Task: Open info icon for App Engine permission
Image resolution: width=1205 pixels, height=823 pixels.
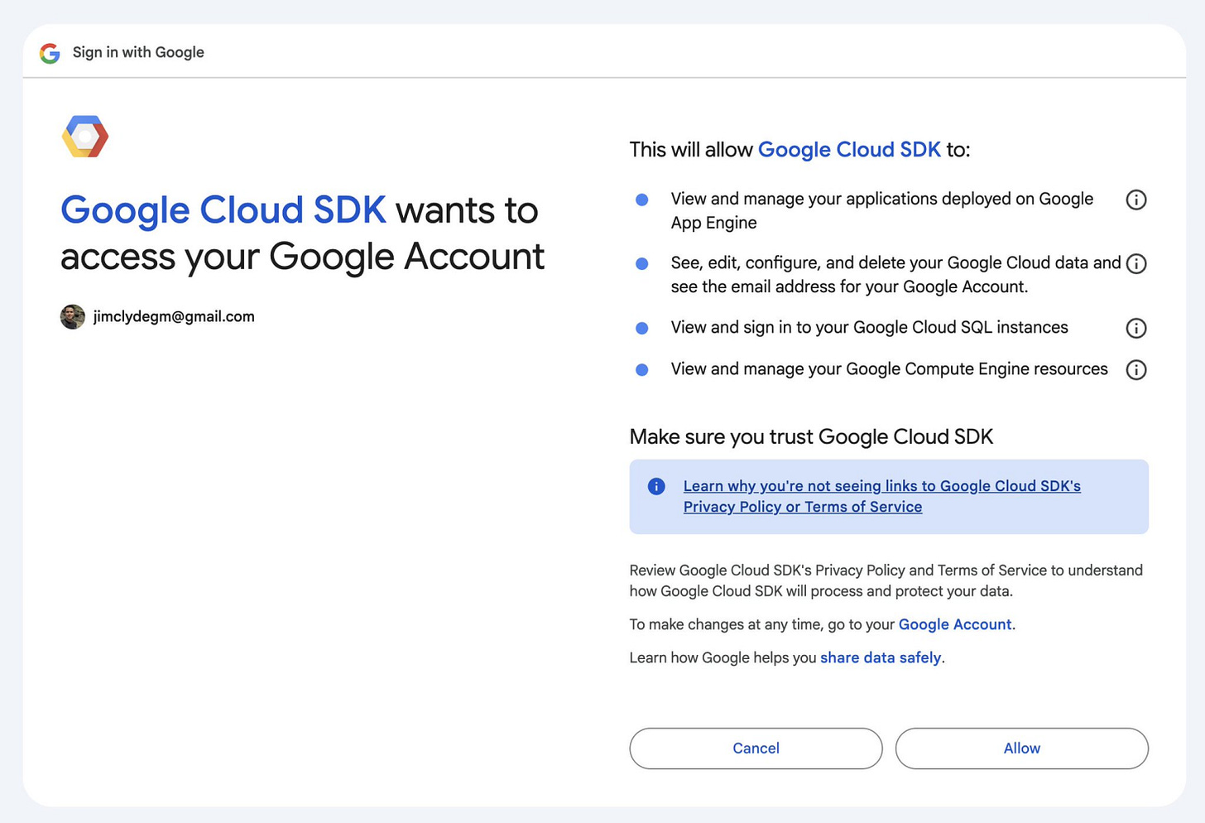Action: tap(1136, 200)
